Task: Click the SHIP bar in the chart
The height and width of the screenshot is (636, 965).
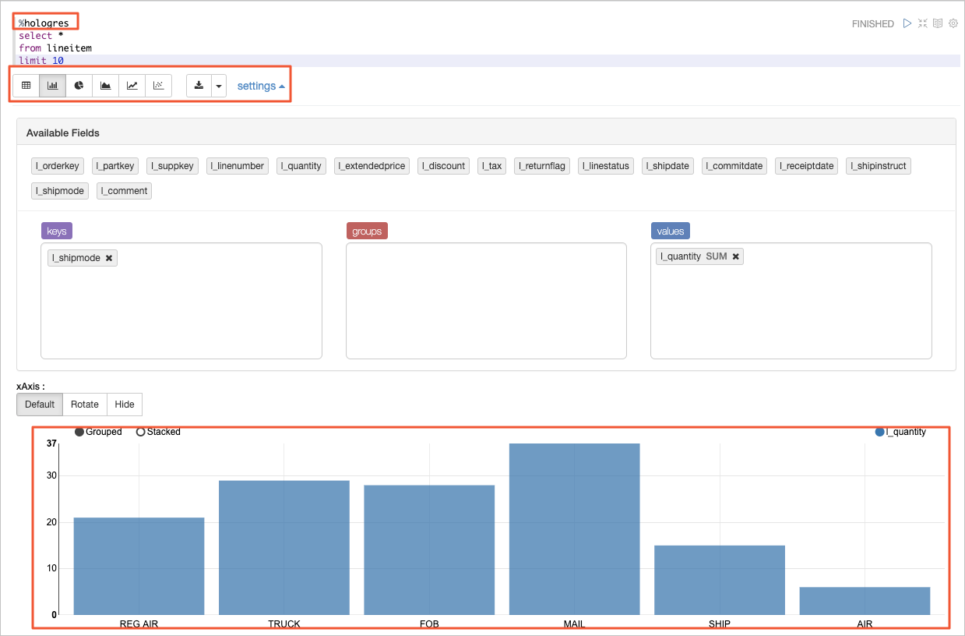Action: coord(720,580)
